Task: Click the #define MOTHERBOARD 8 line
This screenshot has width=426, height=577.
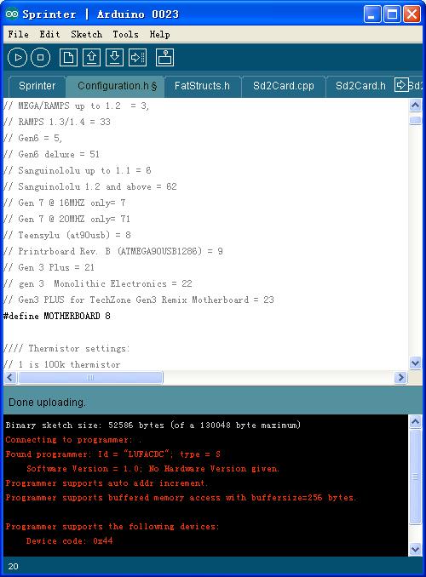Action: [x=57, y=316]
